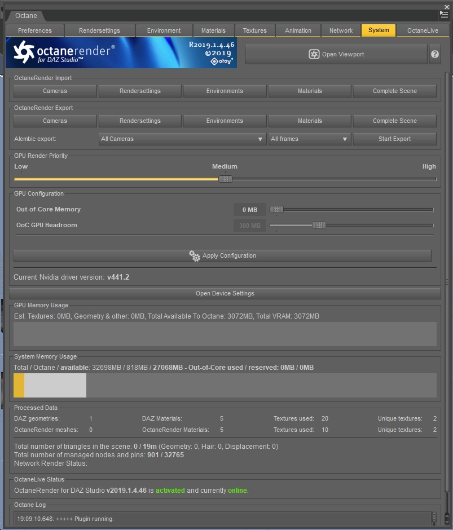The image size is (453, 530).
Task: Click the Octane logo banner
Action: pos(121,52)
